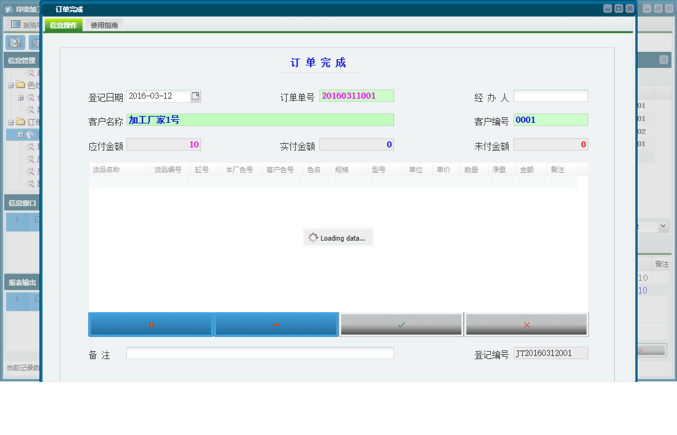Minimize the 订单完成 dialog window
The image size is (677, 435).
pos(607,8)
